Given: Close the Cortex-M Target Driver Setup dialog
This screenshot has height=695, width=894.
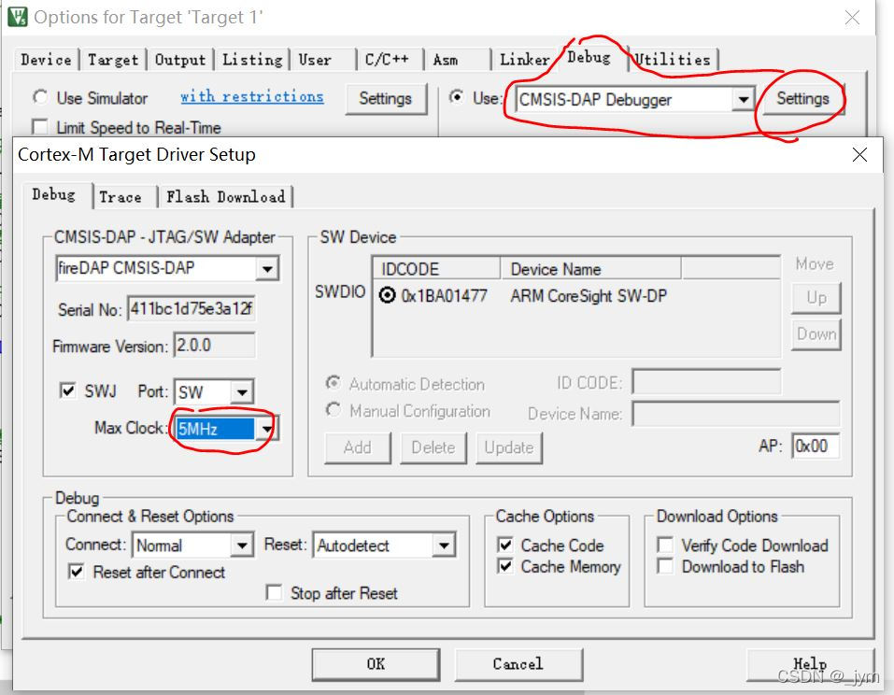Looking at the screenshot, I should click(x=859, y=154).
